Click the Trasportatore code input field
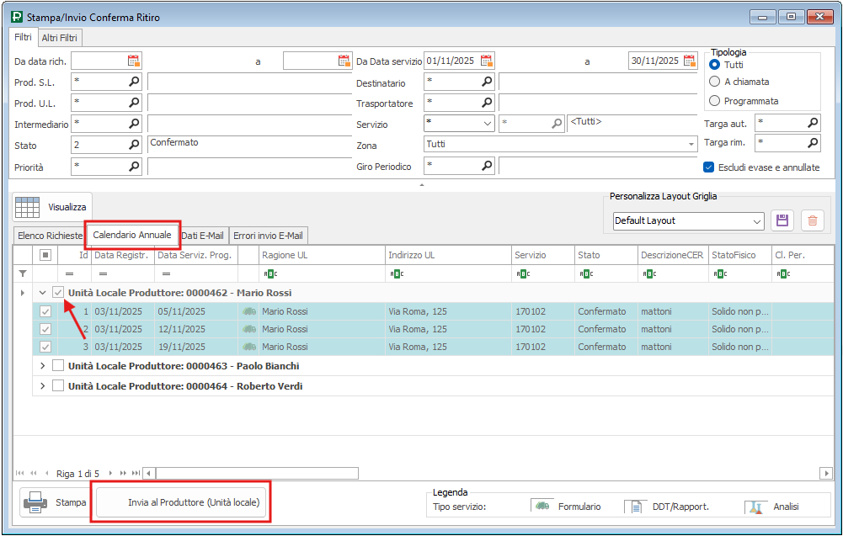843x536 pixels. tap(451, 103)
